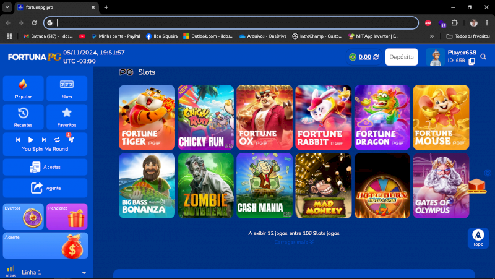Click the browser address bar
Viewport: 495px width, 279px height.
pos(235,23)
